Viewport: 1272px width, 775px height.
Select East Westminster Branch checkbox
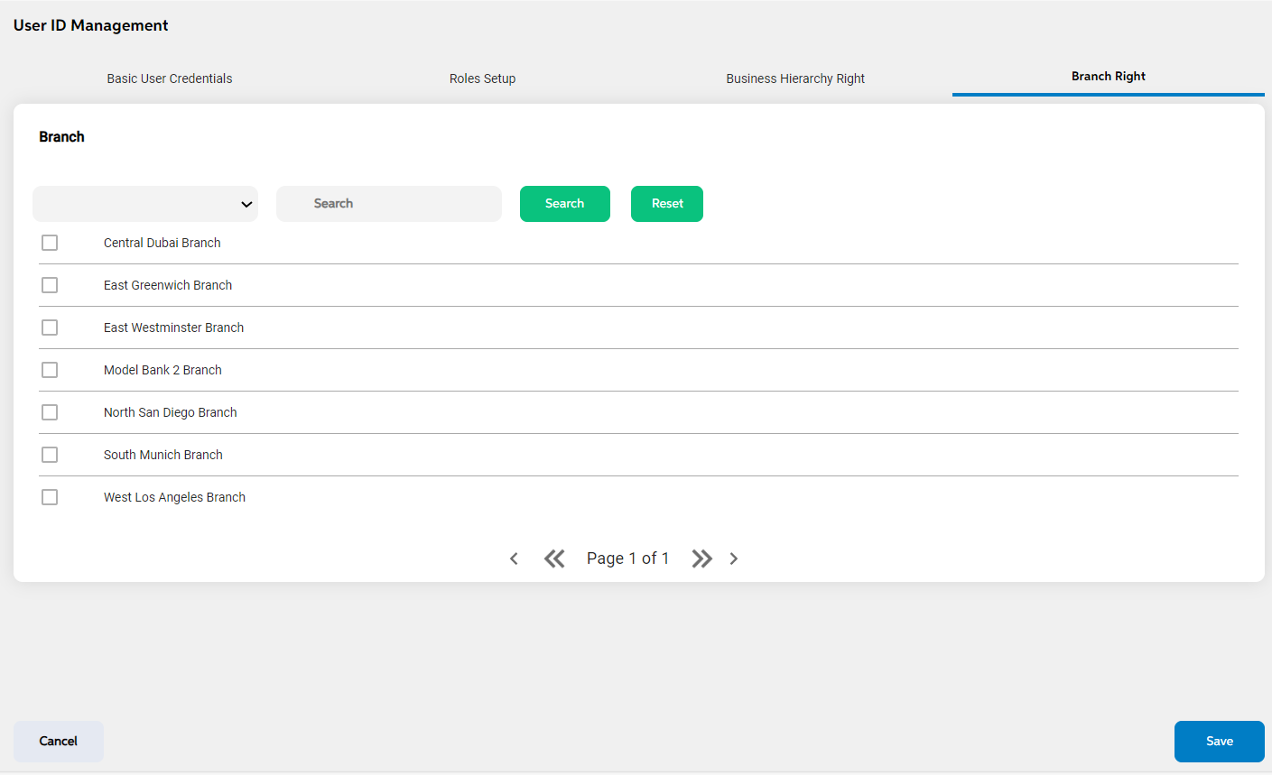[50, 328]
